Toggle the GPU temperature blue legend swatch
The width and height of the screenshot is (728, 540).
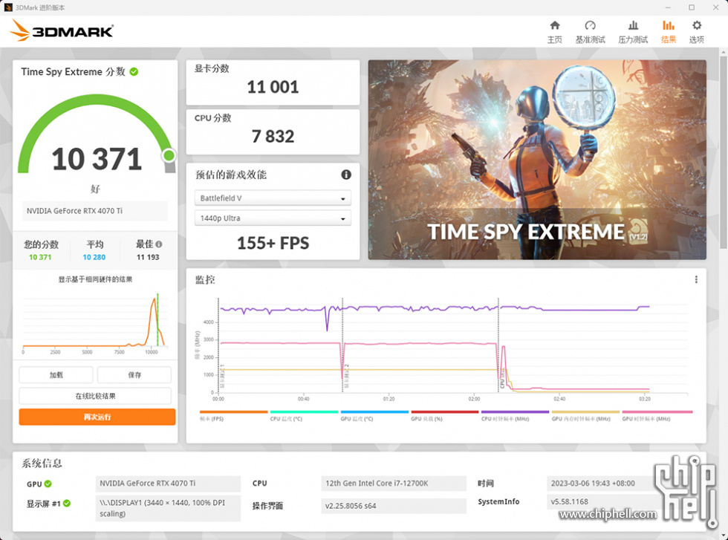pyautogui.click(x=374, y=411)
